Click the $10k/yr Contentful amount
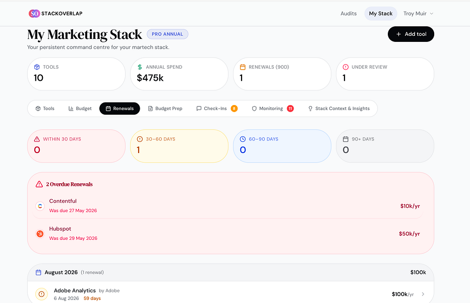Image resolution: width=470 pixels, height=303 pixels. point(410,206)
